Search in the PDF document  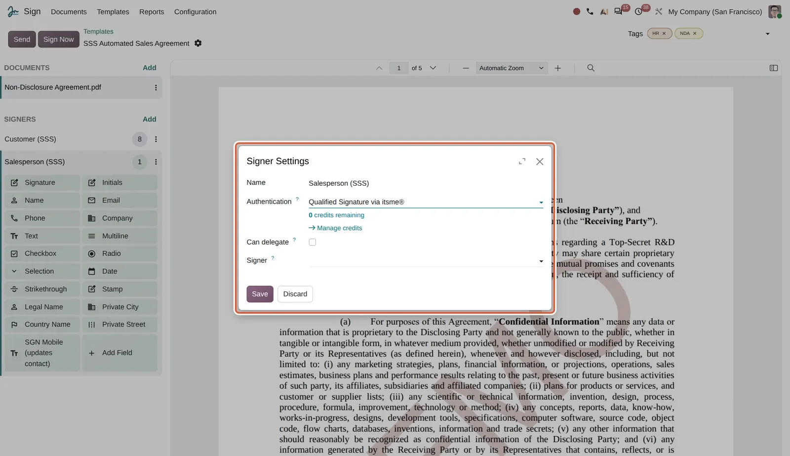[591, 68]
